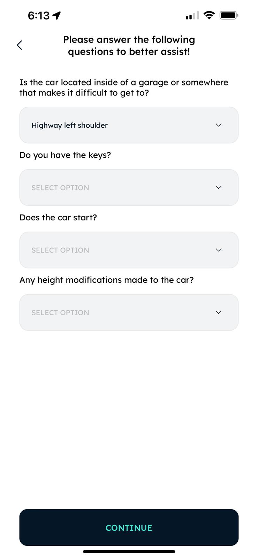Tap chevron on the keys question selector
This screenshot has height=558, width=258.
(219, 188)
